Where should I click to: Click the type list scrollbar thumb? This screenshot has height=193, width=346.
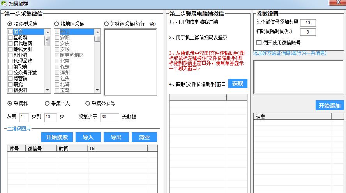point(48,41)
